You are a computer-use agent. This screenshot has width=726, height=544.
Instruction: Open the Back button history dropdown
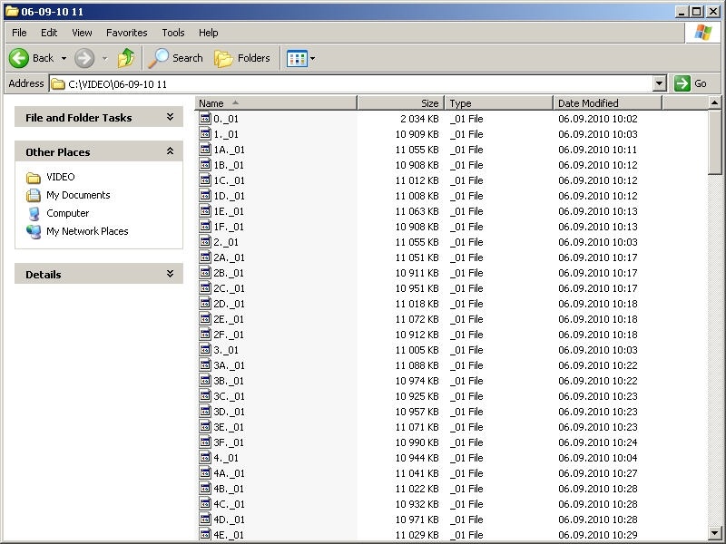(64, 58)
